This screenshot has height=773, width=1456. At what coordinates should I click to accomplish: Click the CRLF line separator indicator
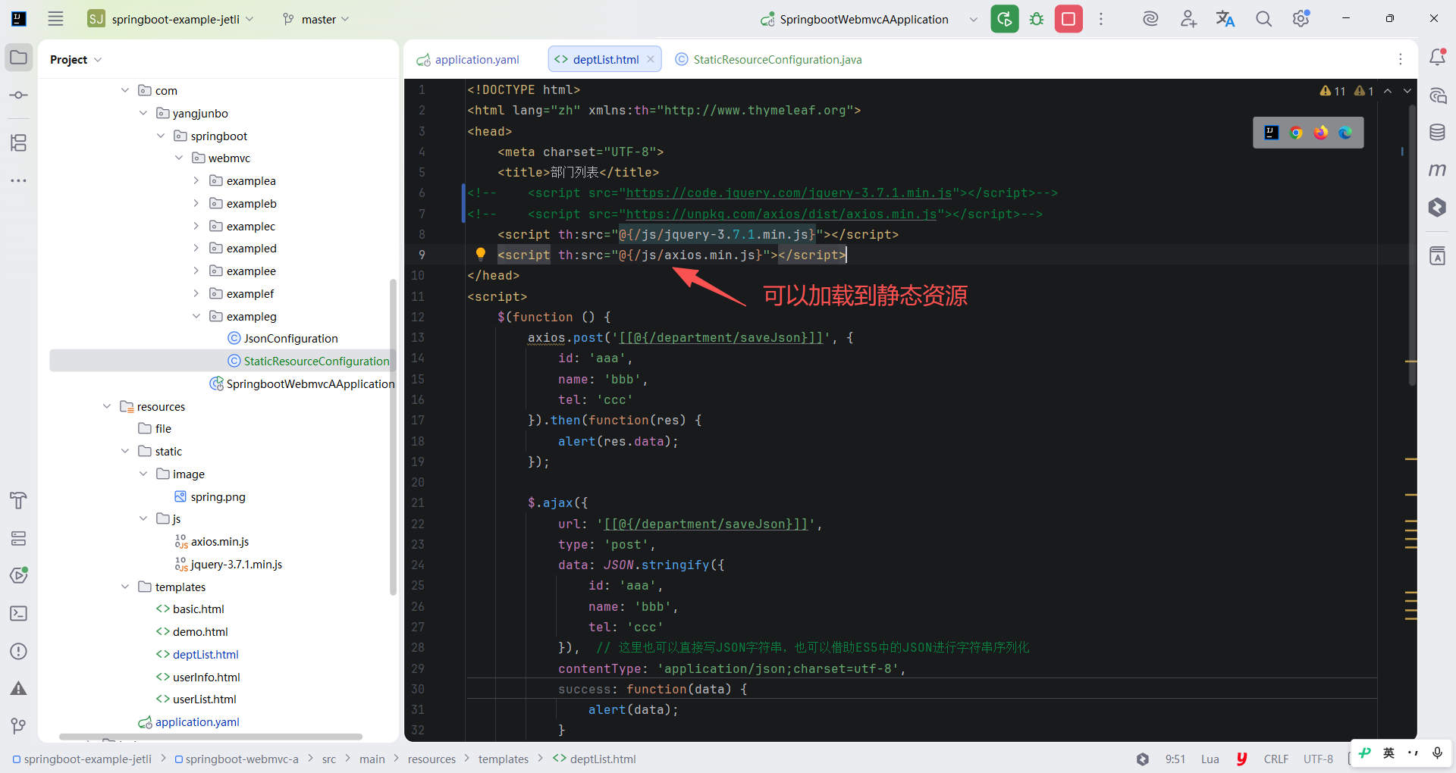[x=1276, y=759]
